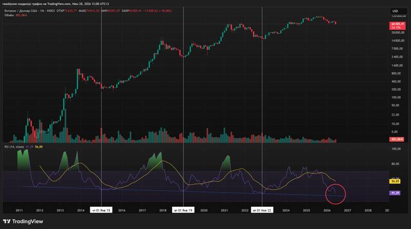The width and height of the screenshot is (411, 229).
Task: Click the 2012 year on the time axis
Action: click(40, 211)
